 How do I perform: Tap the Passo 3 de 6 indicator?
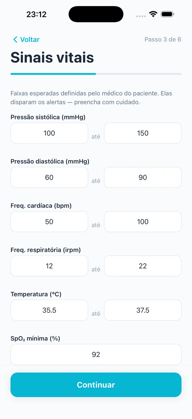click(x=163, y=40)
